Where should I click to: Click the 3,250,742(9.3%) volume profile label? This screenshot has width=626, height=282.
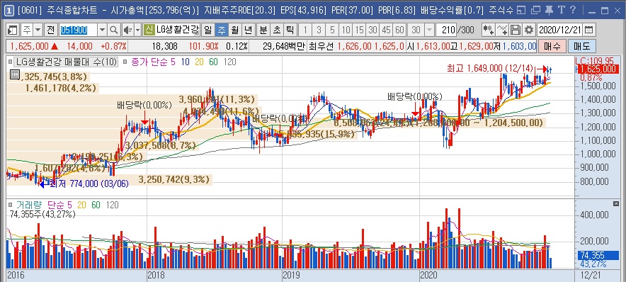[x=174, y=180]
